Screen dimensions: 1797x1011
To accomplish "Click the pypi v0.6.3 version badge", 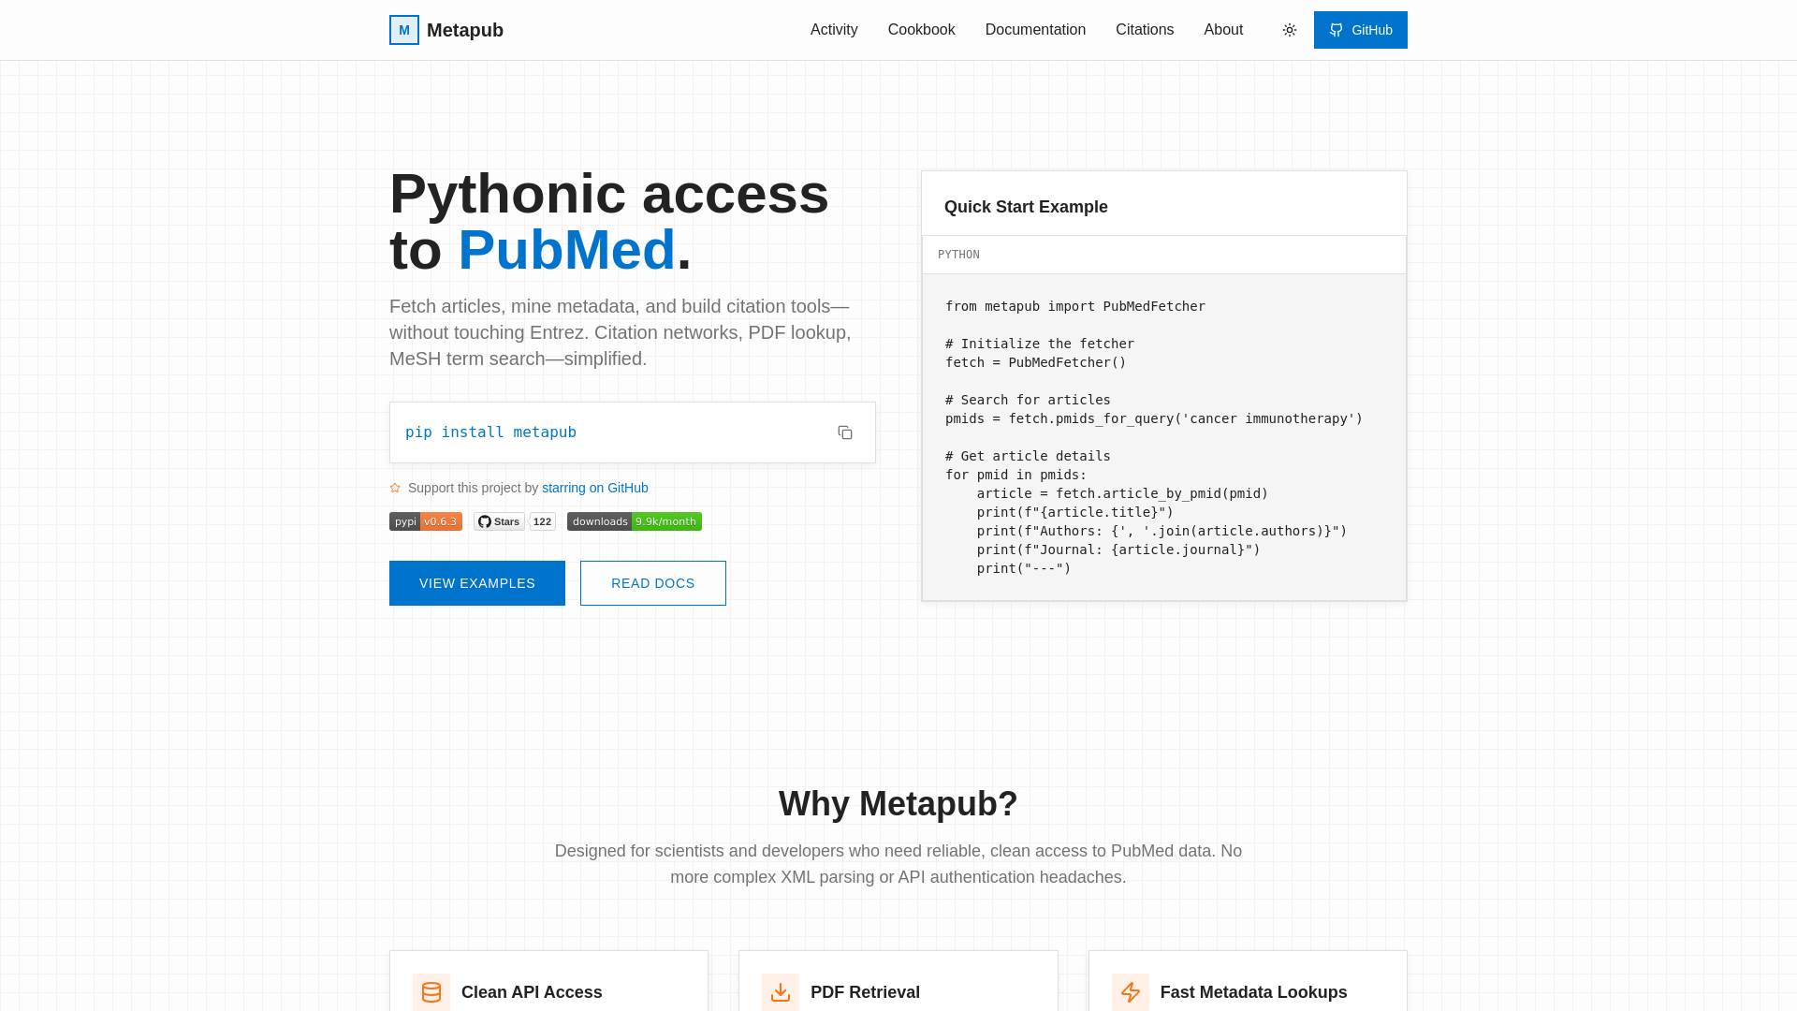I will coord(425,521).
